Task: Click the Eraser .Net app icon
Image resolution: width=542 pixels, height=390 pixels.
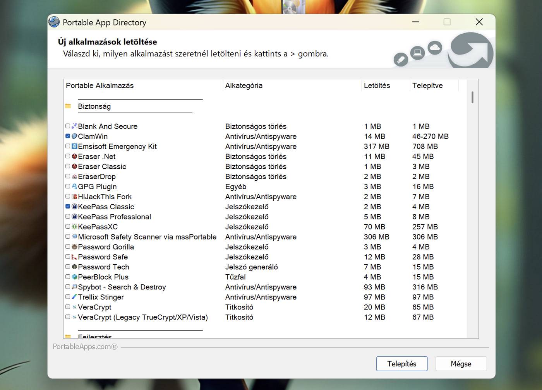Action: (75, 156)
